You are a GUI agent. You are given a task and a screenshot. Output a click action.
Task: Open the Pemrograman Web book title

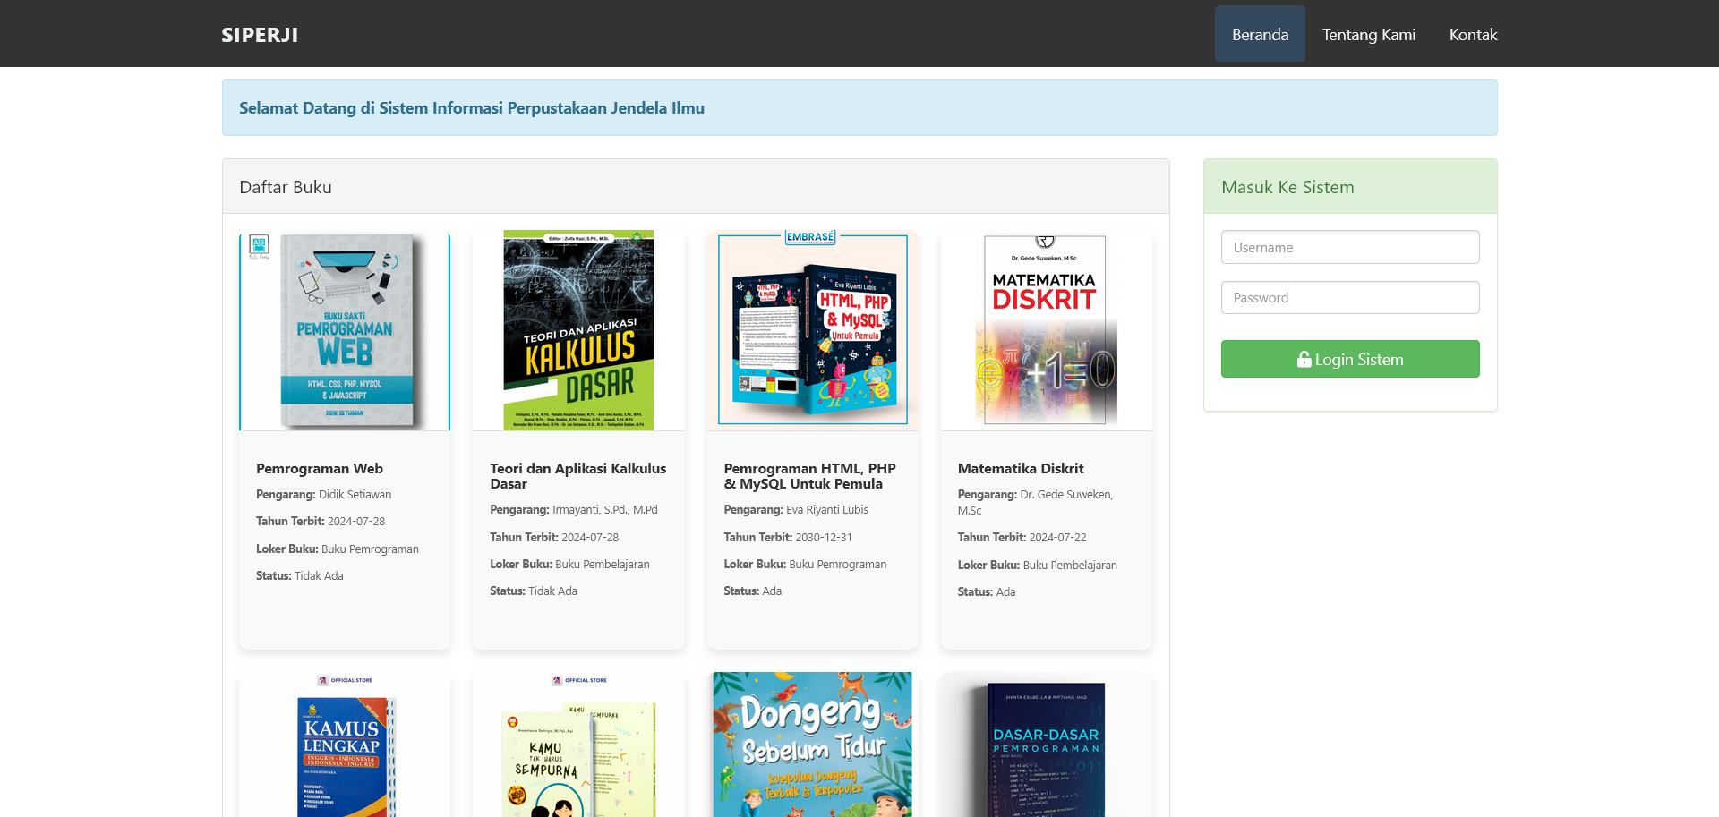[x=319, y=468]
